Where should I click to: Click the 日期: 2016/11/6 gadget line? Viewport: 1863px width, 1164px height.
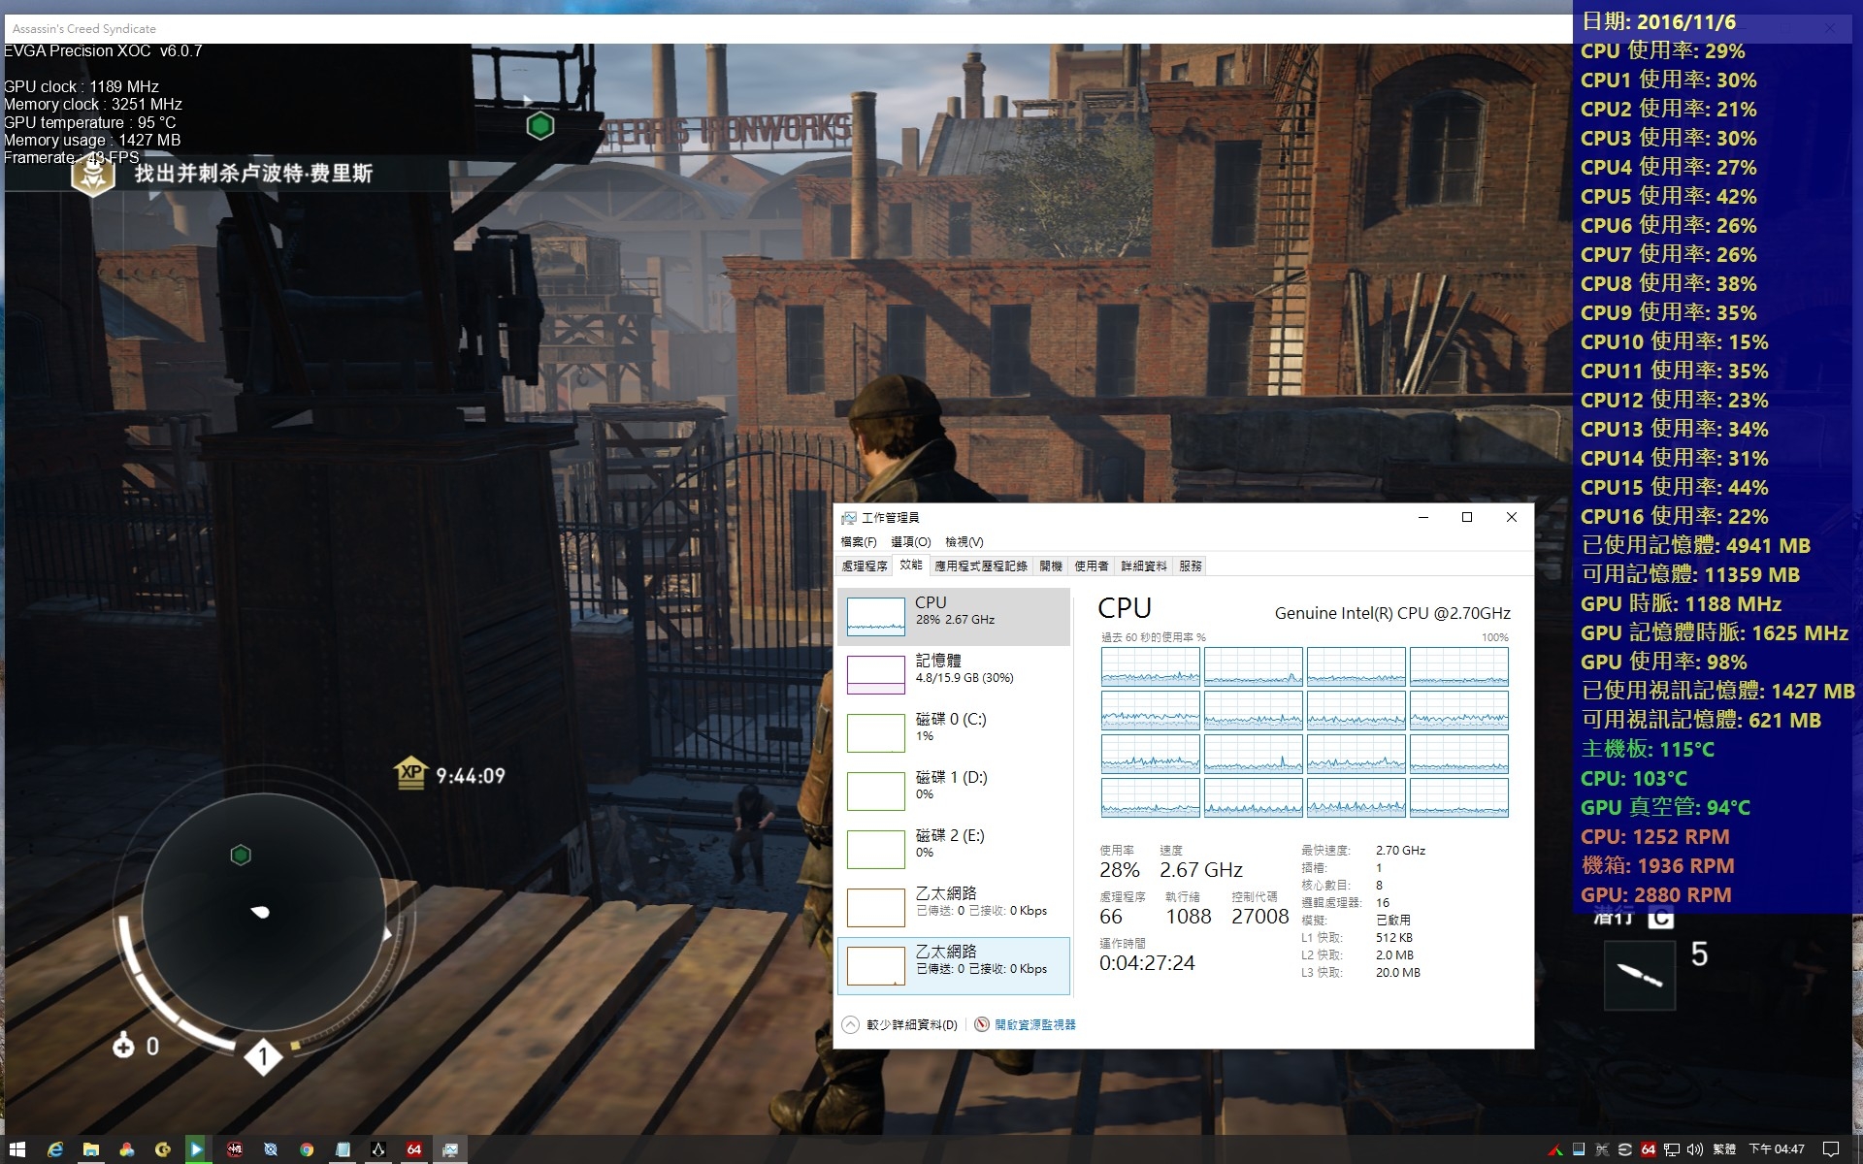click(x=1658, y=21)
